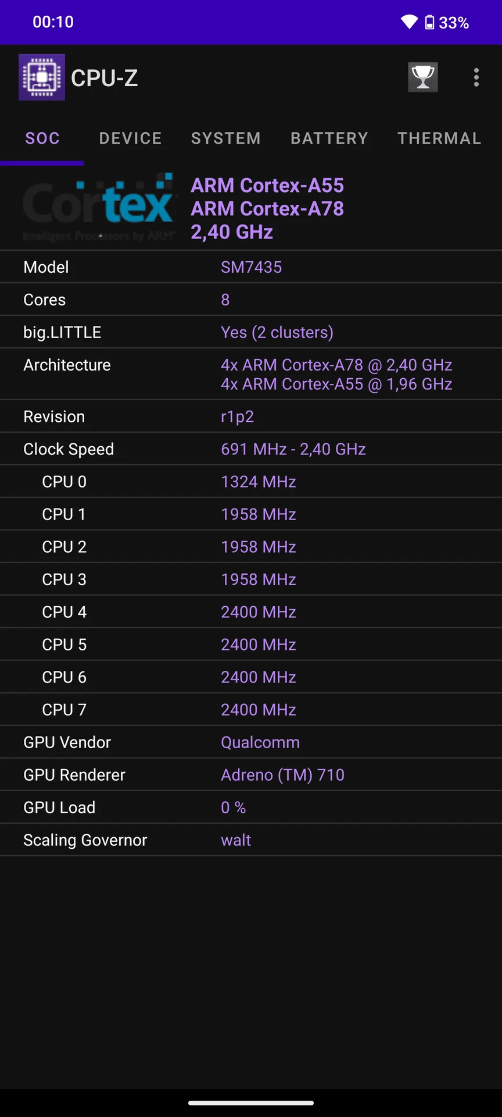Tap the Model SM7435 row
Viewport: 502px width, 1117px height.
pyautogui.click(x=251, y=267)
